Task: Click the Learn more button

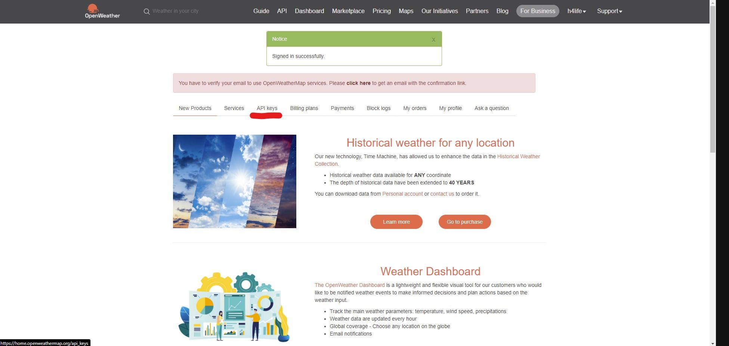Action: click(x=396, y=222)
